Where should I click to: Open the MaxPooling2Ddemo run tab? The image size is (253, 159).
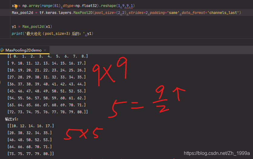[23, 50]
